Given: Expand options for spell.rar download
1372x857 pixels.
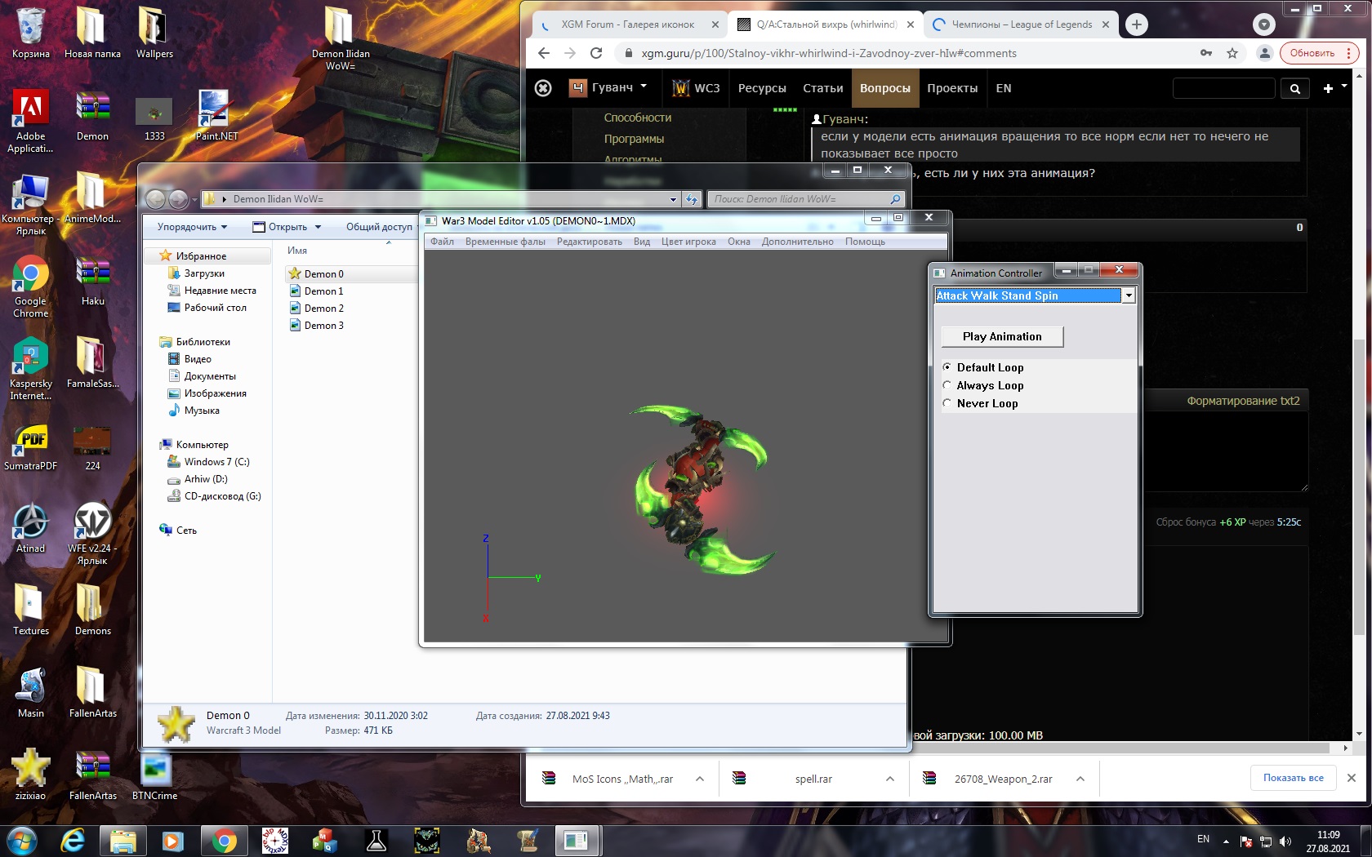Looking at the screenshot, I should pos(890,779).
